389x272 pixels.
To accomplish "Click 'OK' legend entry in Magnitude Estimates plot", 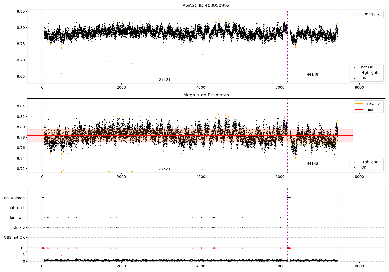I will 364,168.
